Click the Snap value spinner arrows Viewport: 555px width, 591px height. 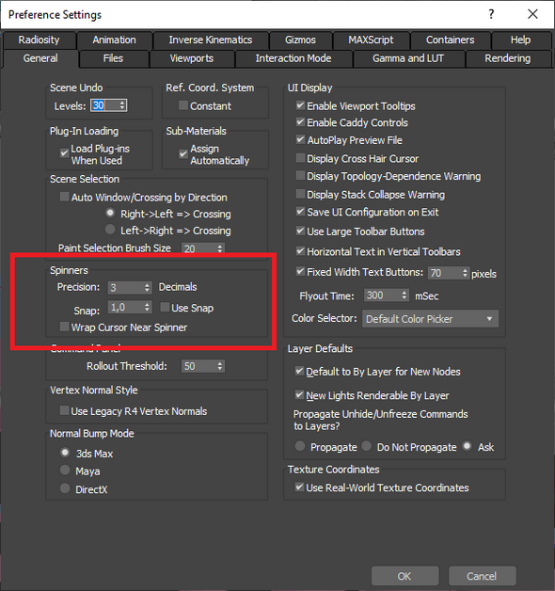tap(147, 307)
